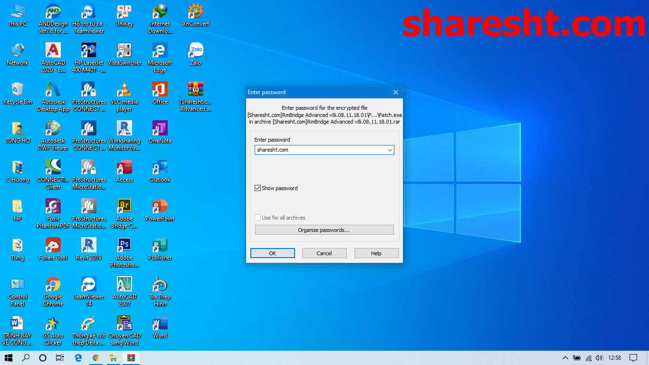Select the VistaSwitcher desktop icon
This screenshot has height=365, width=649.
pos(124,54)
